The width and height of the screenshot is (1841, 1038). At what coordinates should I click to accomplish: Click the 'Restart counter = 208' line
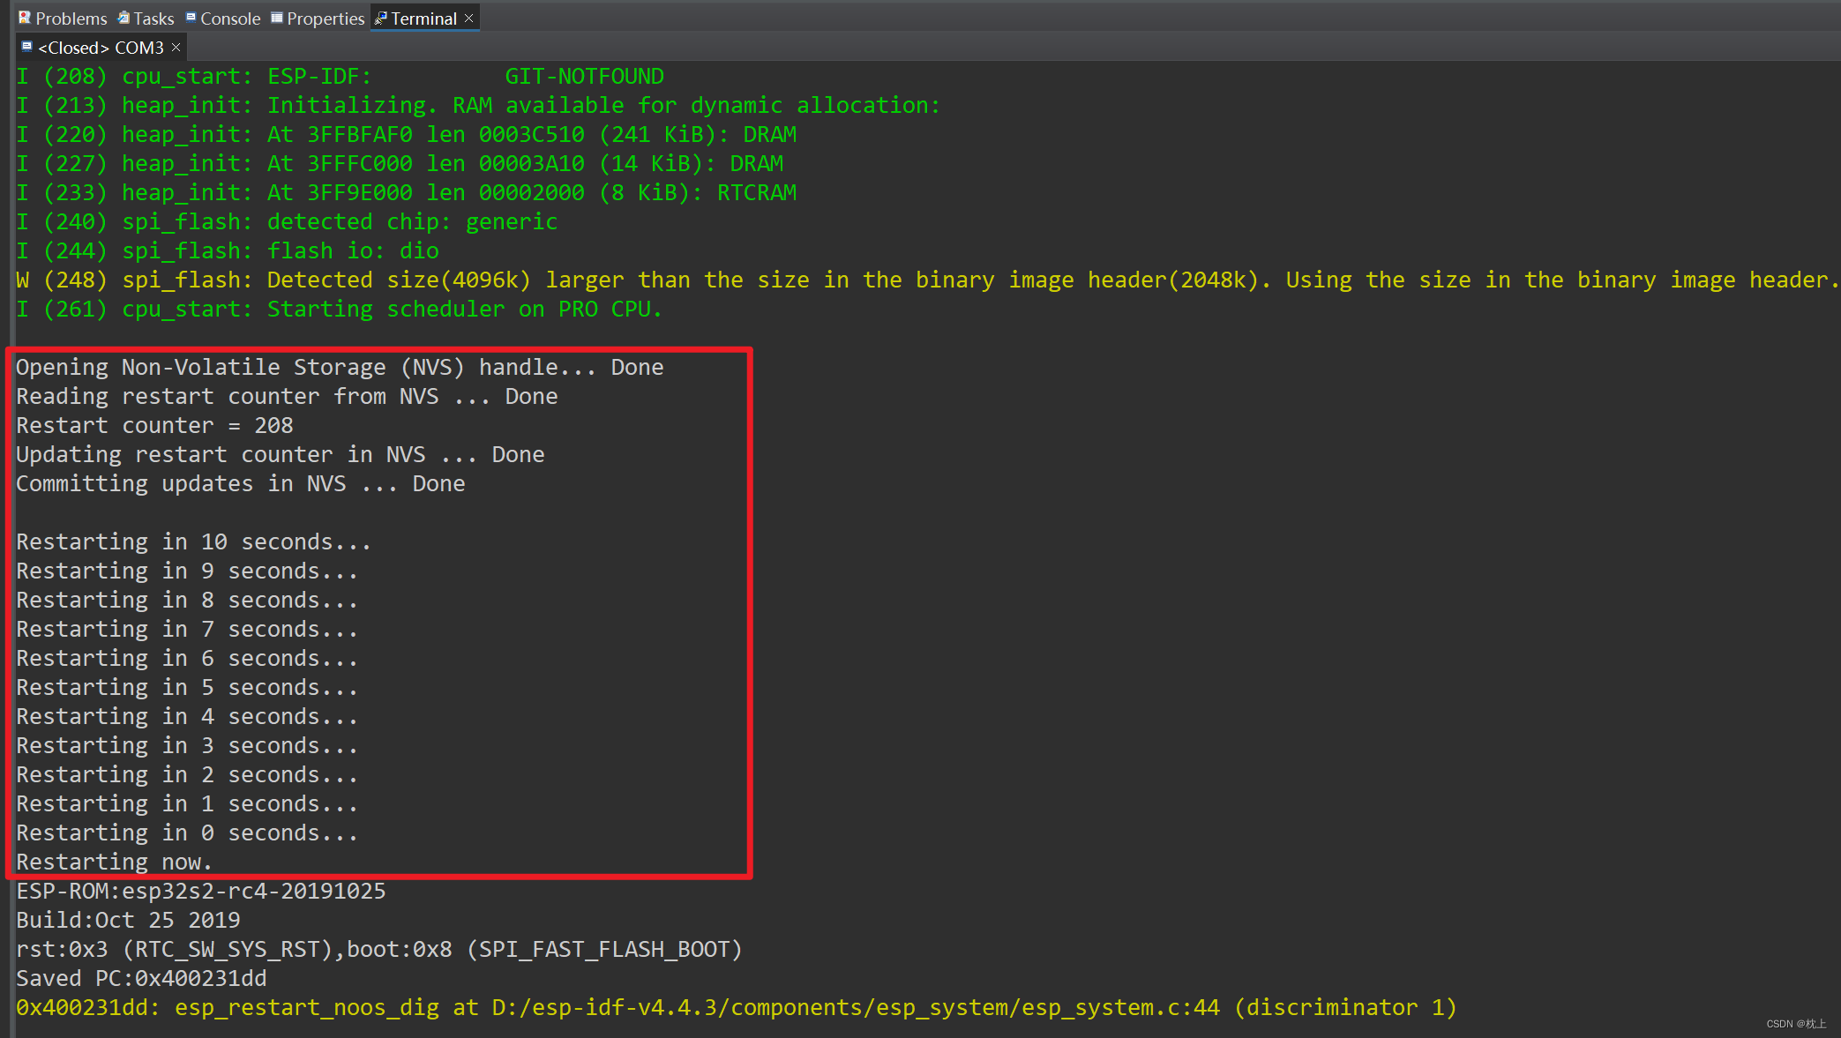(x=154, y=425)
